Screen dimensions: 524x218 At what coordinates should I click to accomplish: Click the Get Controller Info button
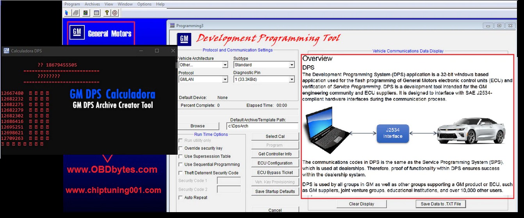pyautogui.click(x=275, y=154)
